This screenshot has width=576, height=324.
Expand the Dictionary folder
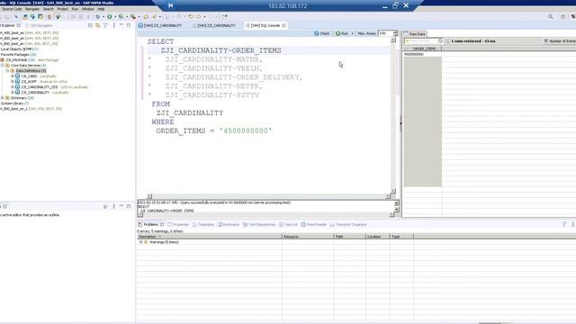click(2, 98)
